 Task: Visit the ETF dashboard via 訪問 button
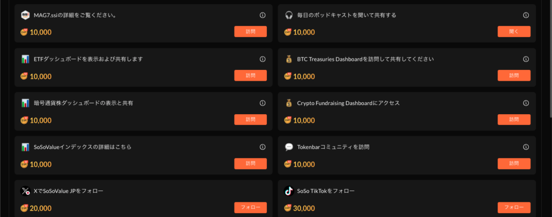(x=250, y=75)
